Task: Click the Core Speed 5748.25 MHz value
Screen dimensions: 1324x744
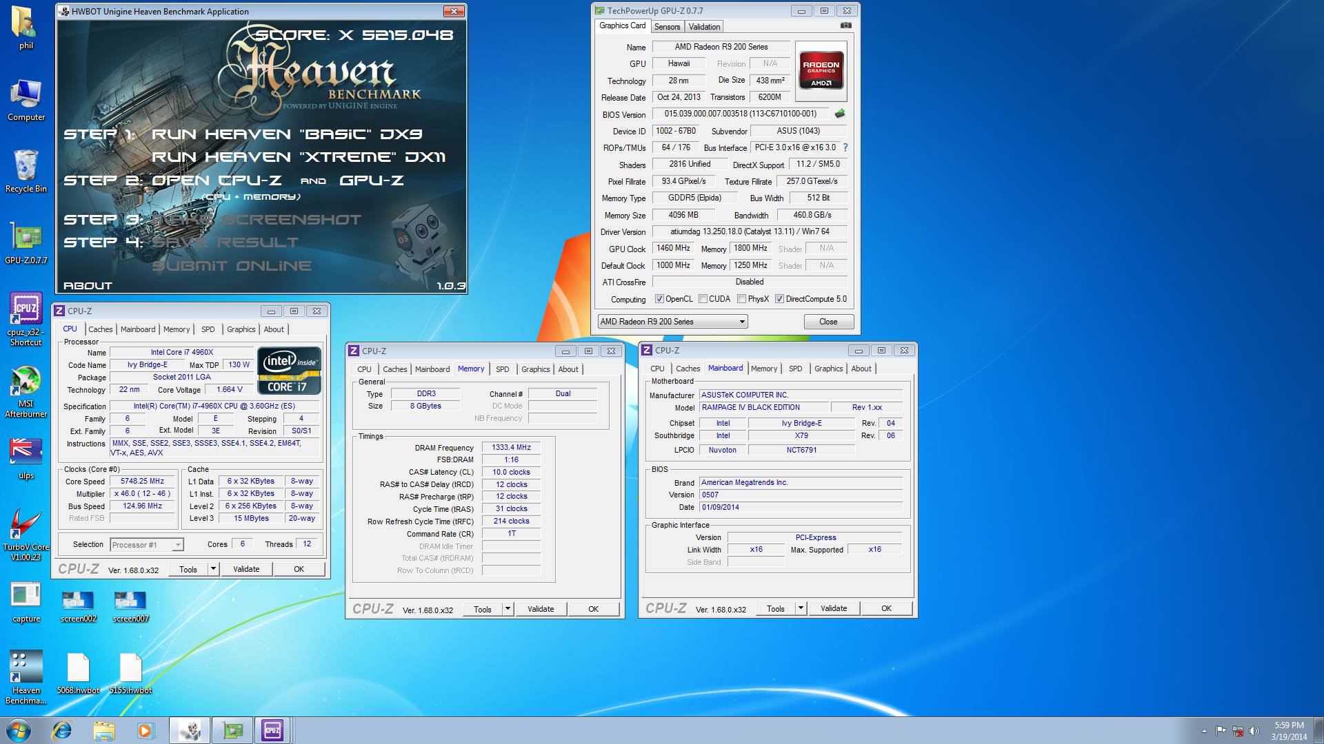Action: click(x=142, y=482)
